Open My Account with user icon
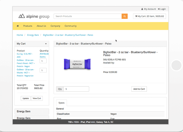This screenshot has height=132, width=183. (148, 9)
